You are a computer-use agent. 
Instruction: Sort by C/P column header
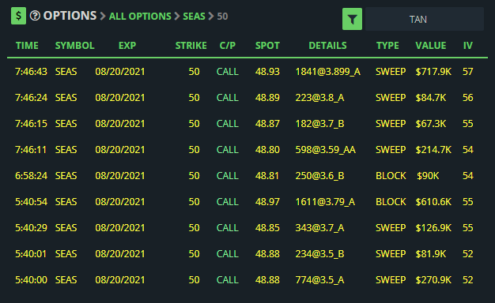coord(228,46)
